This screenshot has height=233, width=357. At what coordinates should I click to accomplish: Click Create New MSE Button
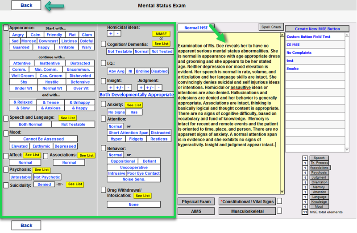(x=317, y=29)
